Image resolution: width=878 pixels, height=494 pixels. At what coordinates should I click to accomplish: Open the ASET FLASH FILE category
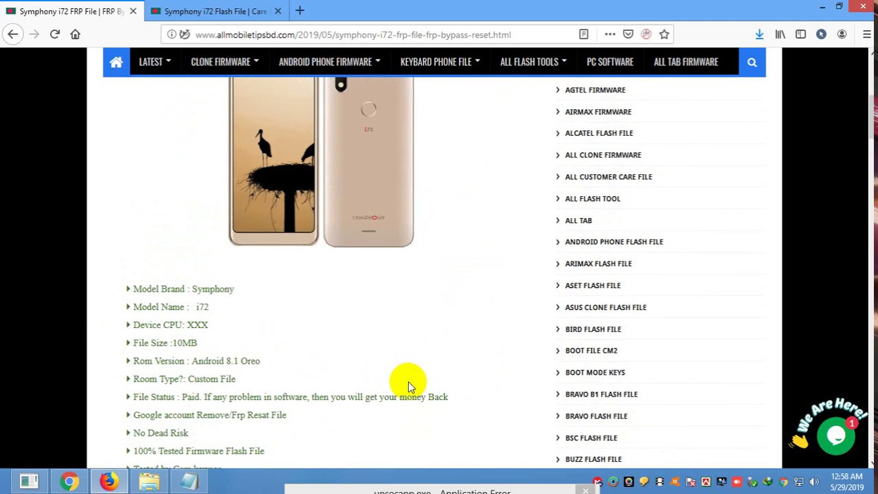[x=593, y=285]
